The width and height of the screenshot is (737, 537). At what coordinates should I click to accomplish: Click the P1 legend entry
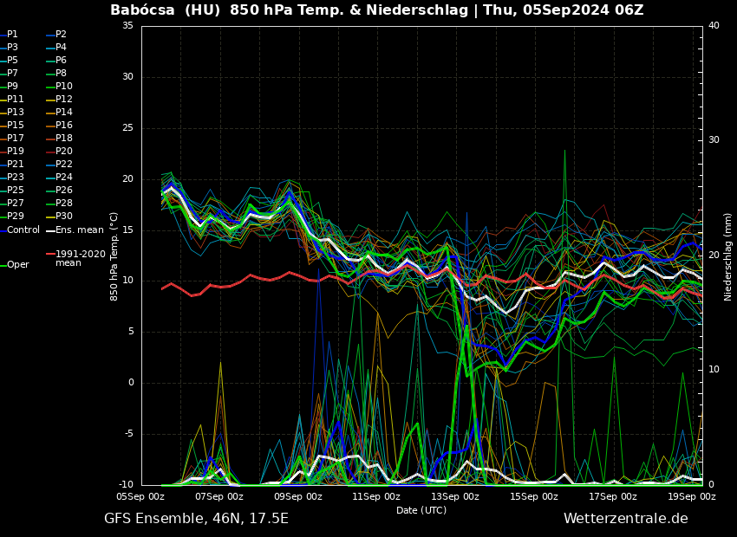(12, 35)
